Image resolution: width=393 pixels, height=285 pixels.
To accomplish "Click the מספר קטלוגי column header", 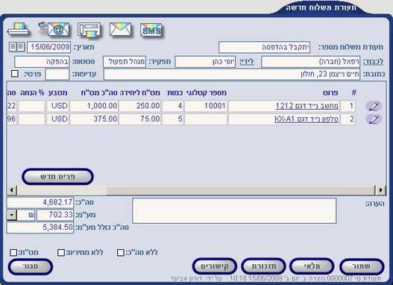I will pyautogui.click(x=207, y=93).
